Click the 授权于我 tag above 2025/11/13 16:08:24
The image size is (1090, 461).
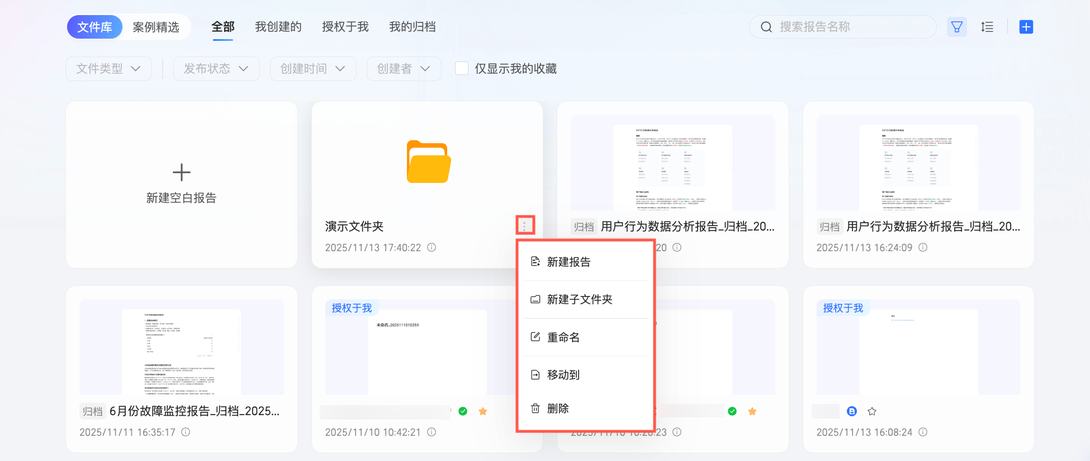tap(843, 308)
